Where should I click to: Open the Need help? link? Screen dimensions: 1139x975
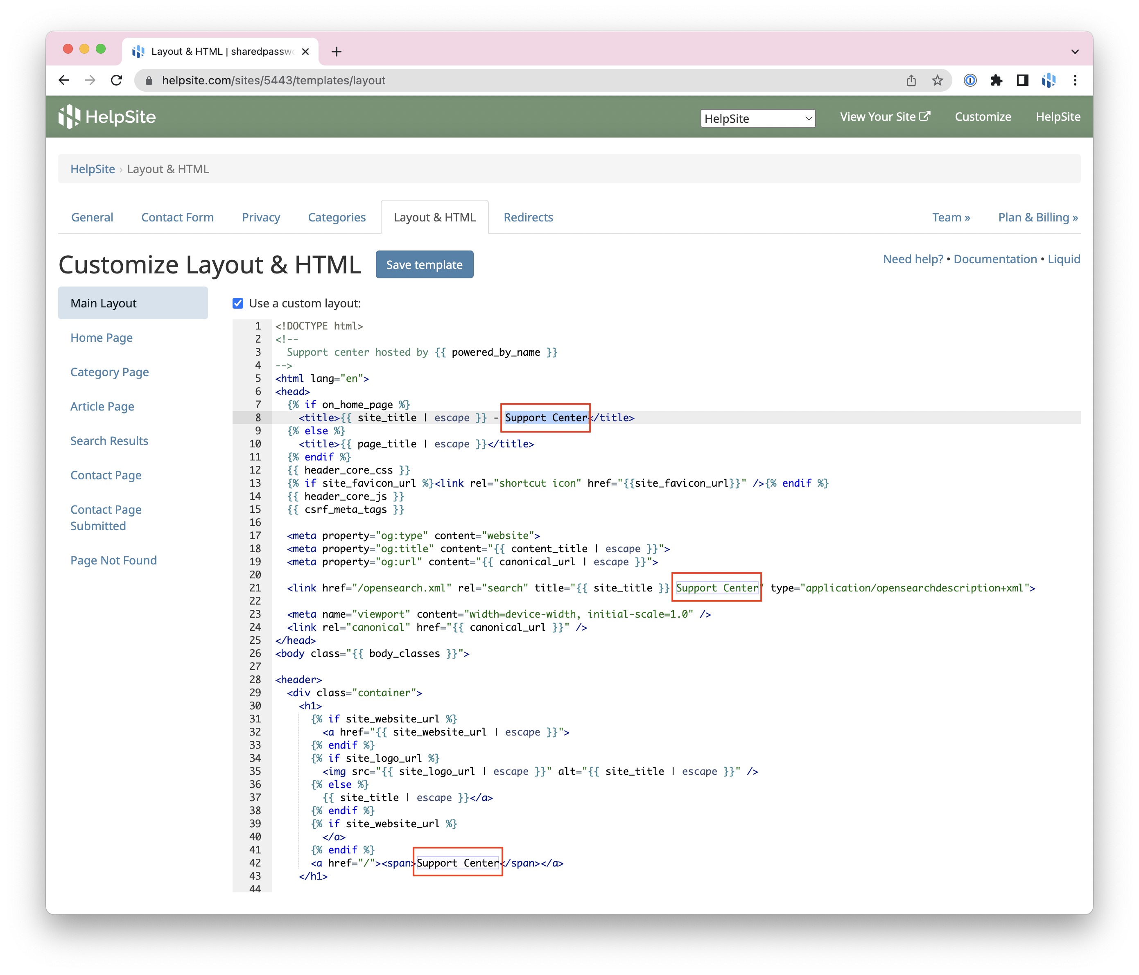click(913, 259)
